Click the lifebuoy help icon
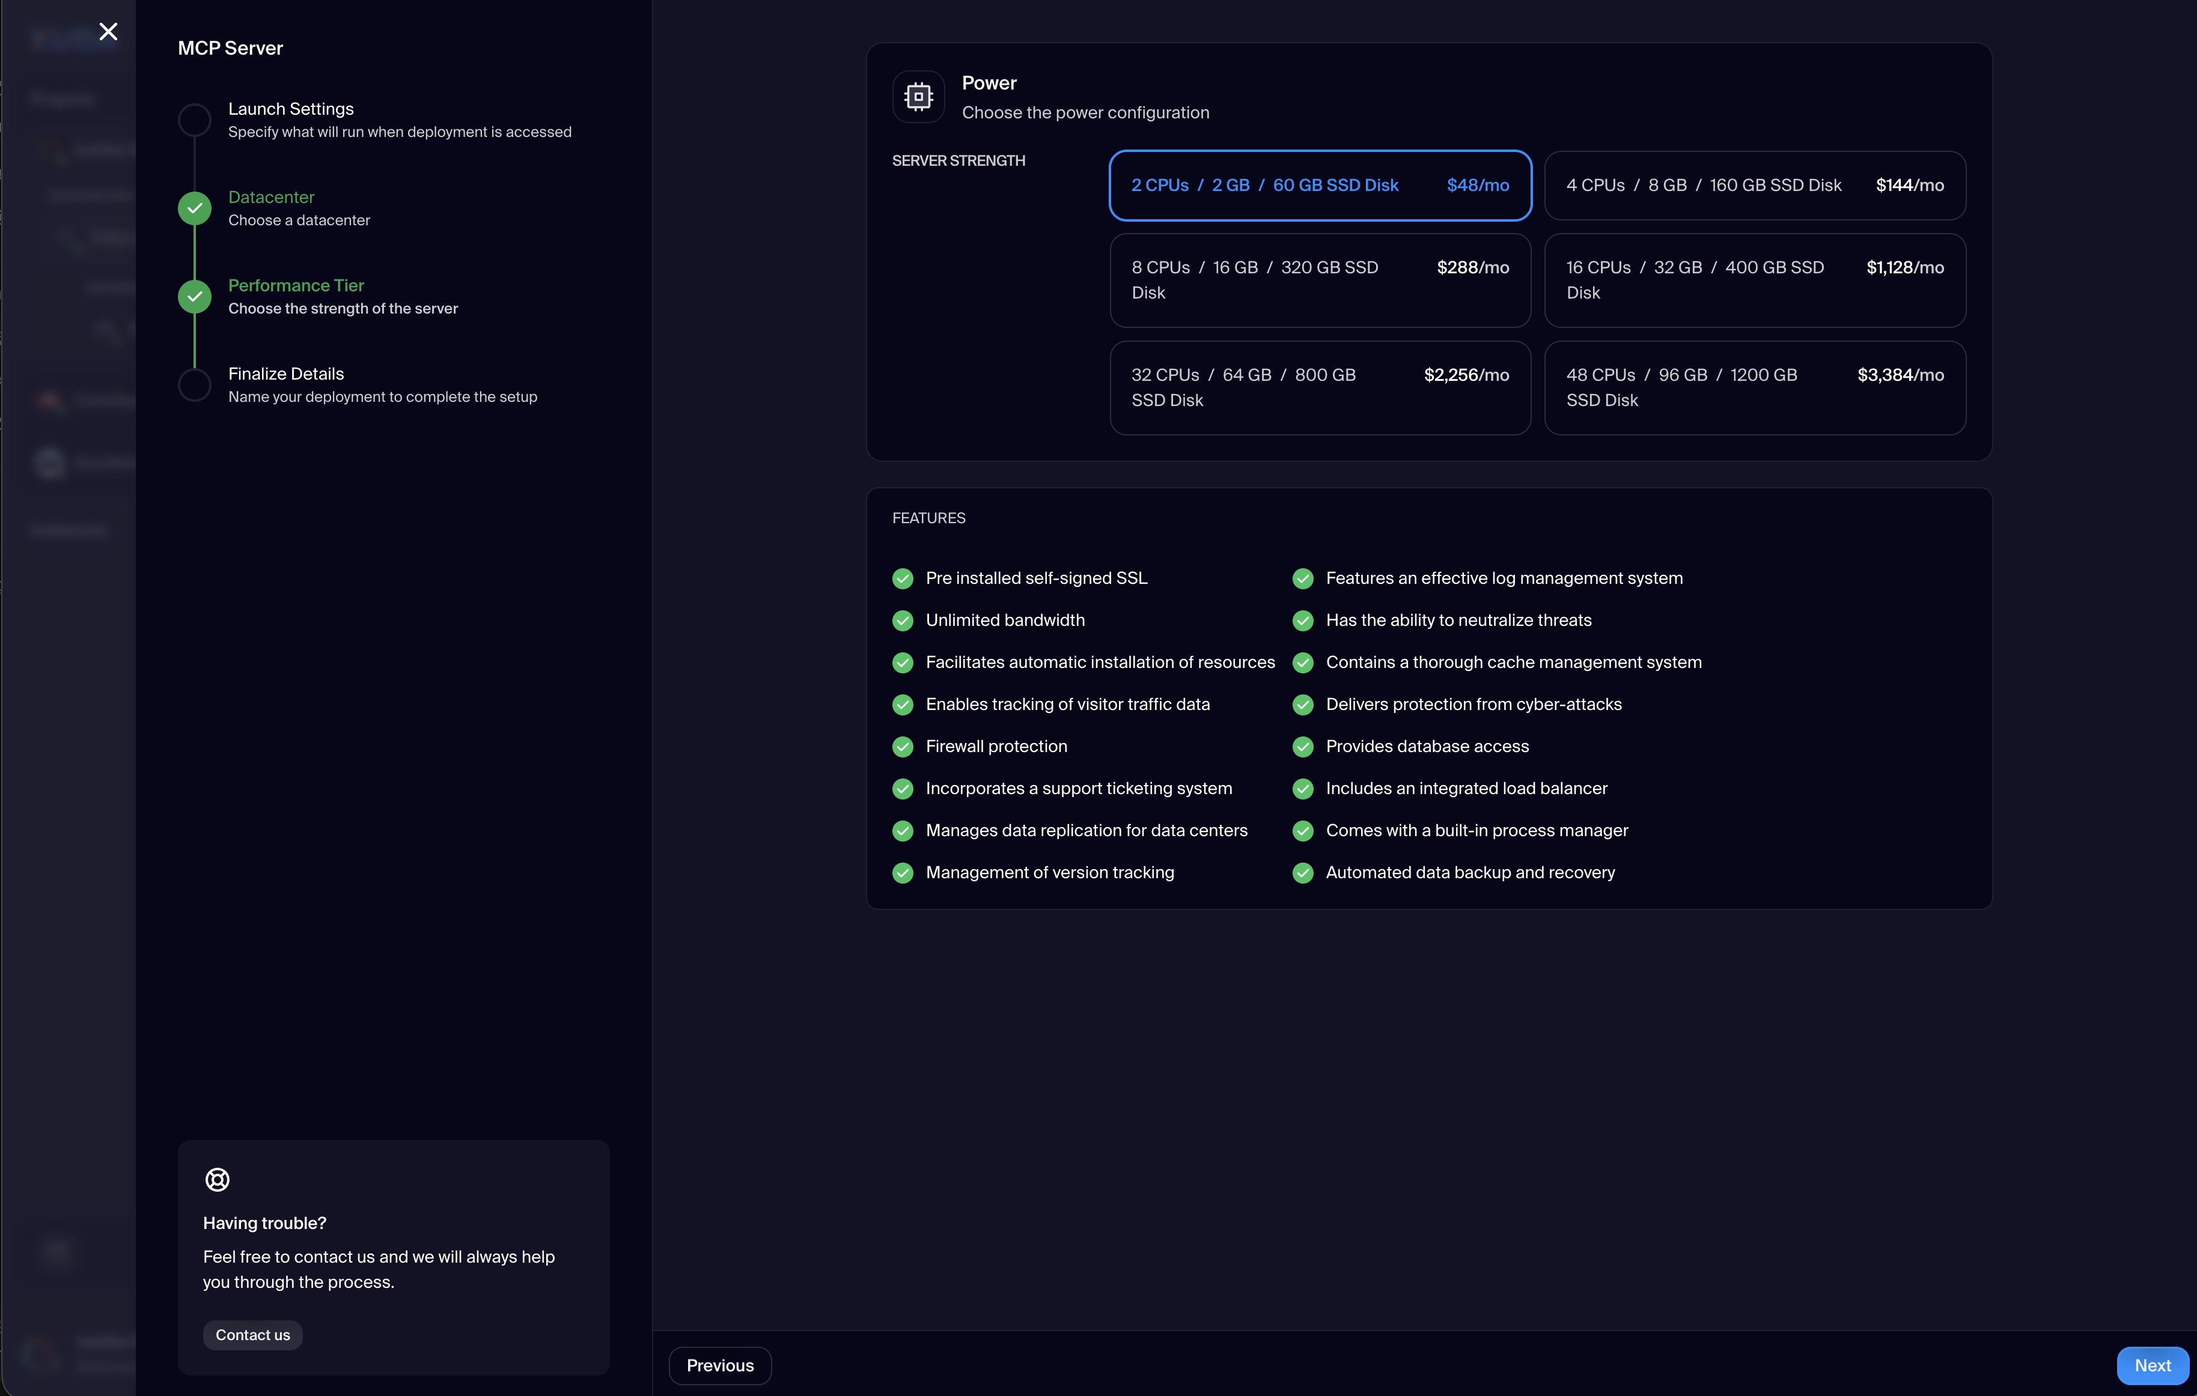The image size is (2197, 1396). [217, 1179]
